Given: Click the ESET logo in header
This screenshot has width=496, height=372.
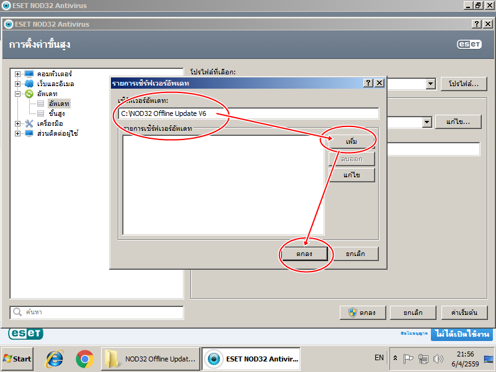Looking at the screenshot, I should click(x=469, y=44).
